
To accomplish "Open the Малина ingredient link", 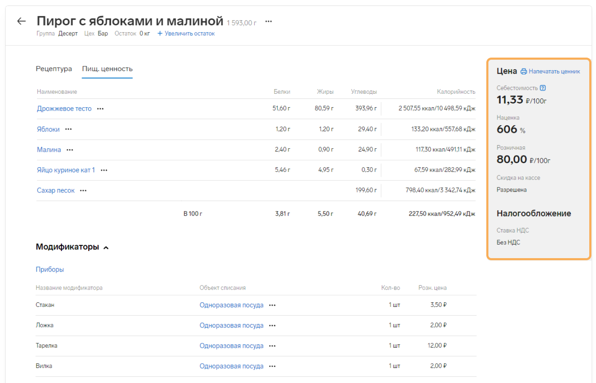I will [x=49, y=150].
